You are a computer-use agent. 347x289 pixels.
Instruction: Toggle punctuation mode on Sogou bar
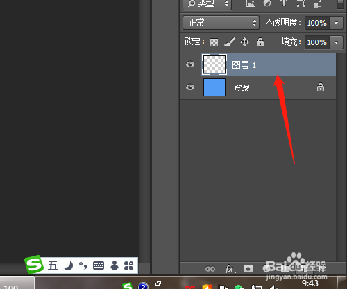[x=83, y=265]
